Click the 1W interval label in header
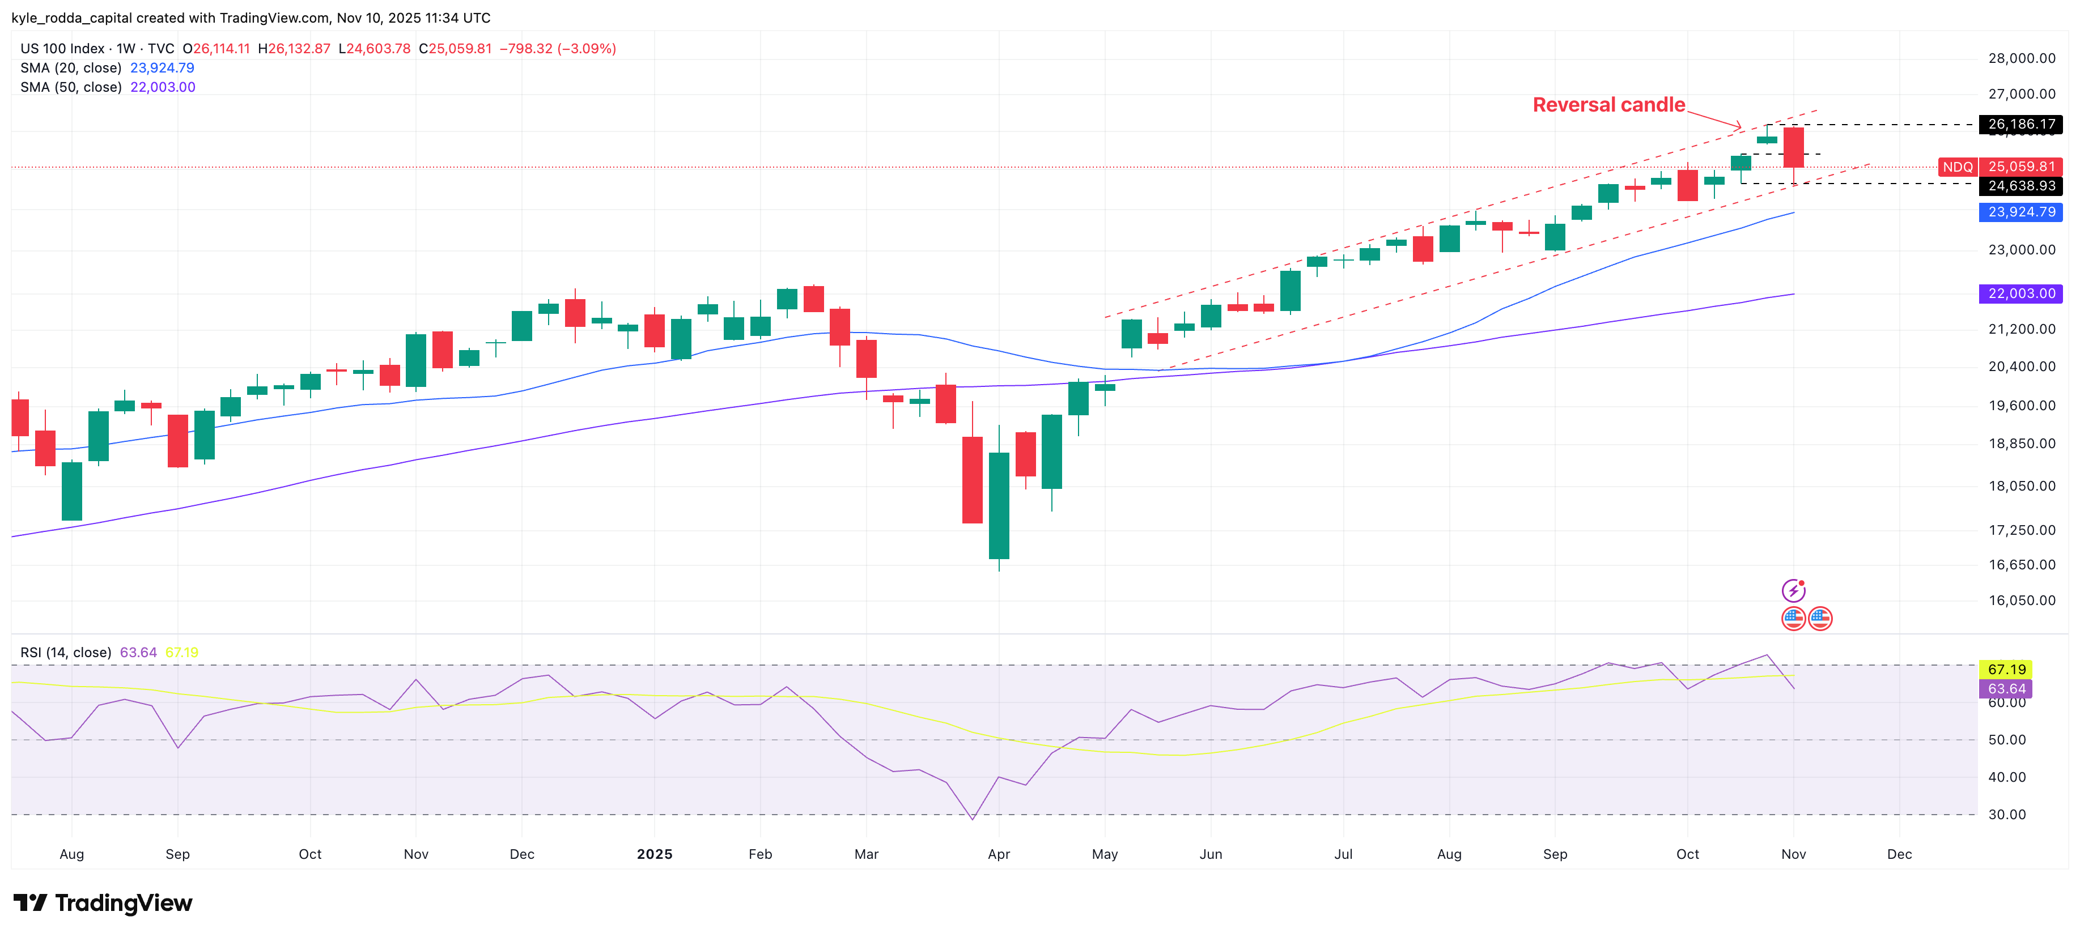This screenshot has width=2080, height=937. (x=126, y=48)
